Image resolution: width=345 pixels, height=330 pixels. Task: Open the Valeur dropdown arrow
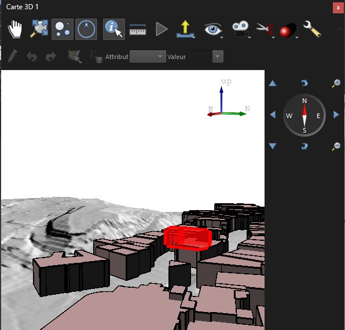pyautogui.click(x=218, y=57)
